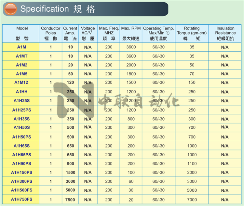Select the Max. RPM column header
Viewport: 244px width, 206px height.
click(x=131, y=33)
